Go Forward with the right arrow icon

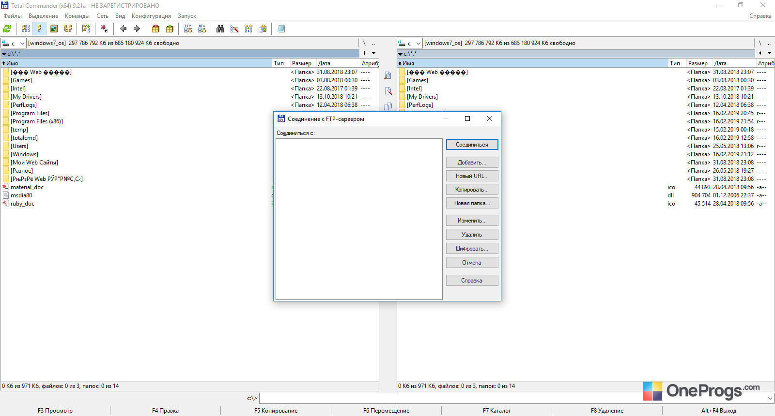[137, 29]
